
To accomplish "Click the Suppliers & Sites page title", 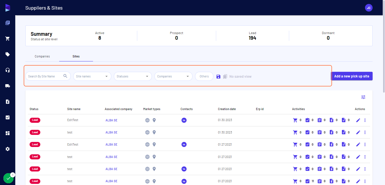I will pyautogui.click(x=44, y=8).
